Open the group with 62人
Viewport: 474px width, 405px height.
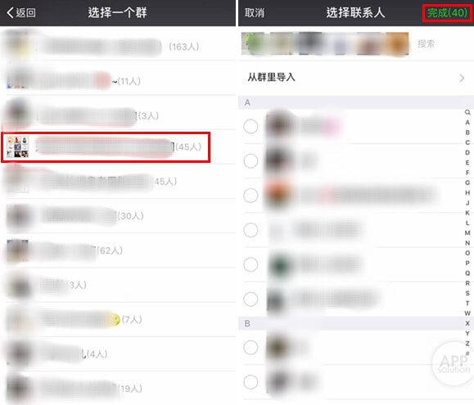coord(118,250)
